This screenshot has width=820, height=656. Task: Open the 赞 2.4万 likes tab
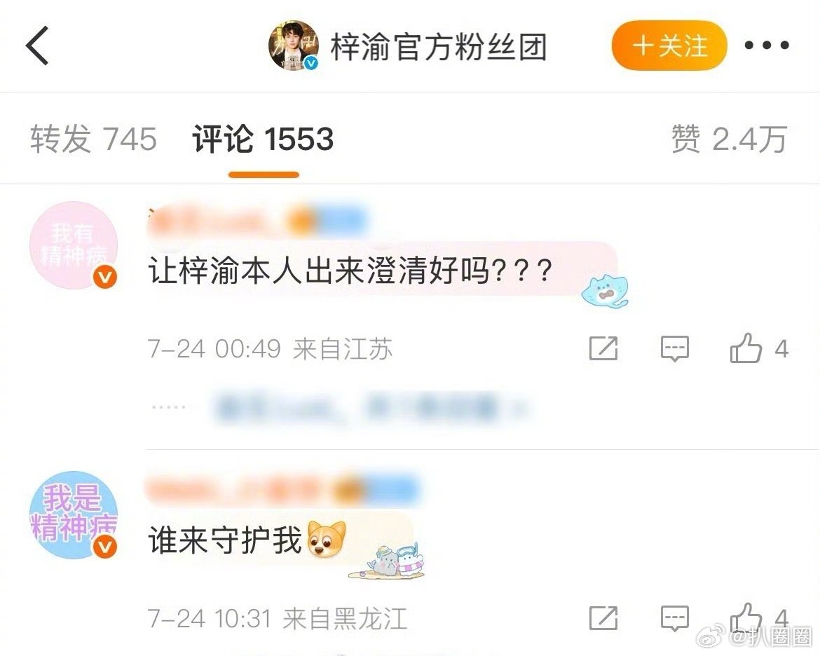click(x=729, y=139)
